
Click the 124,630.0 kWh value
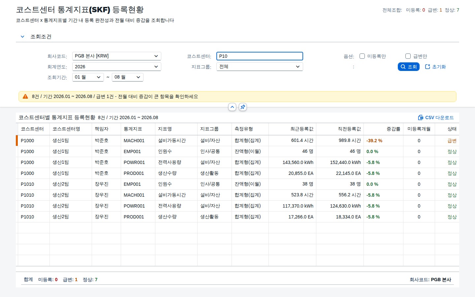[345, 206]
